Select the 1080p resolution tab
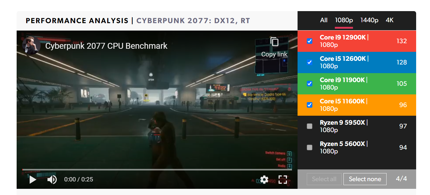Image resolution: width=430 pixels, height=195 pixels. click(344, 20)
